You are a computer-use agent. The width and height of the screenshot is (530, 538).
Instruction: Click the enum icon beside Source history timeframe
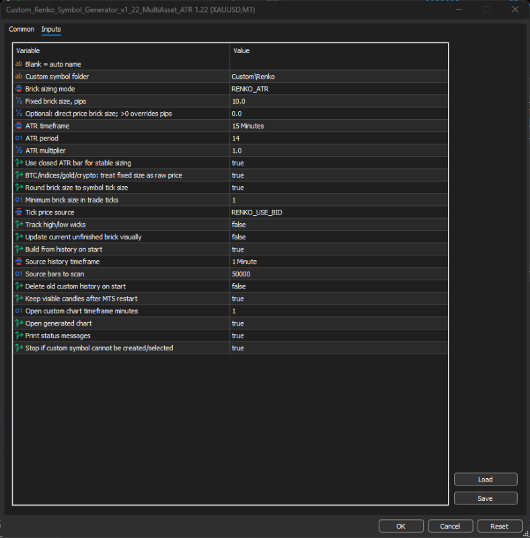coord(19,262)
